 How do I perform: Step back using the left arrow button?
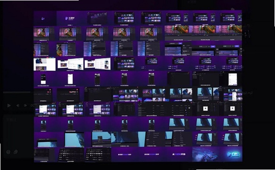coord(18,106)
